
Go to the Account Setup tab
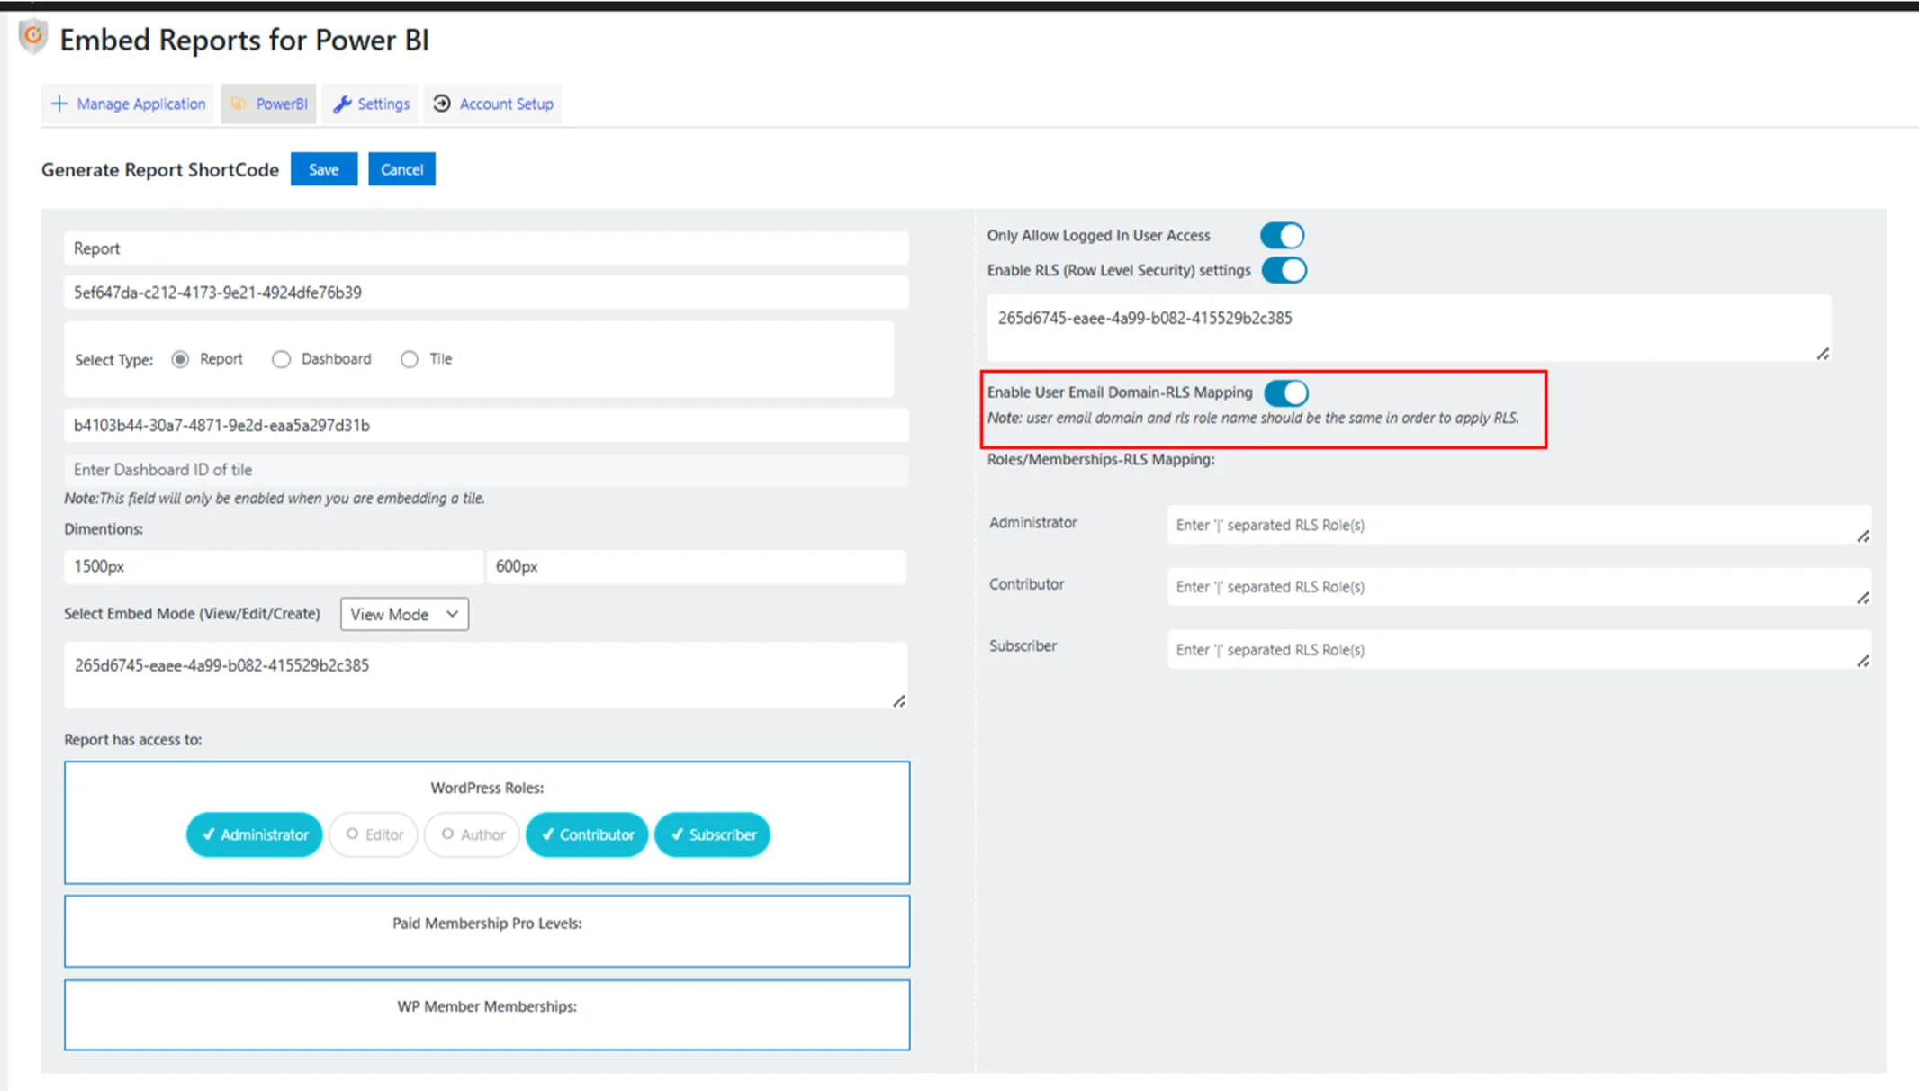(x=493, y=104)
